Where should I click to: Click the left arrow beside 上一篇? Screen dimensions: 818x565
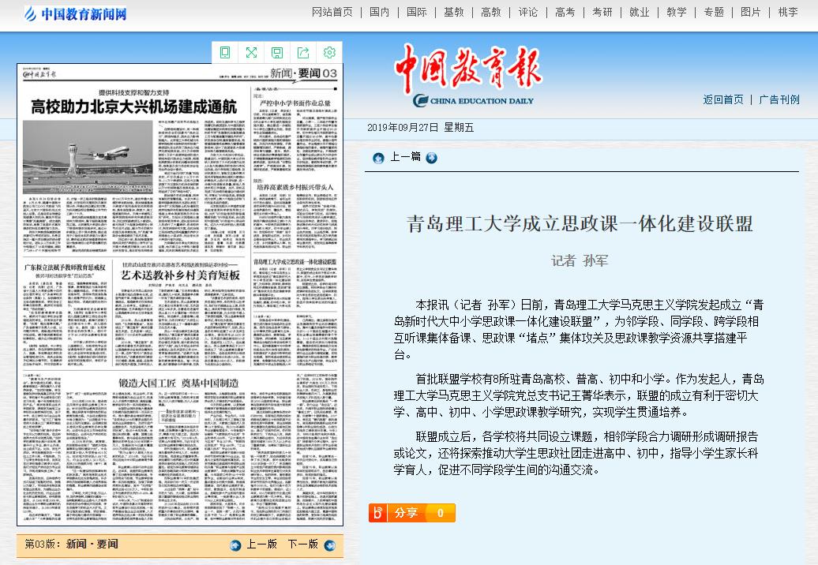pyautogui.click(x=379, y=158)
